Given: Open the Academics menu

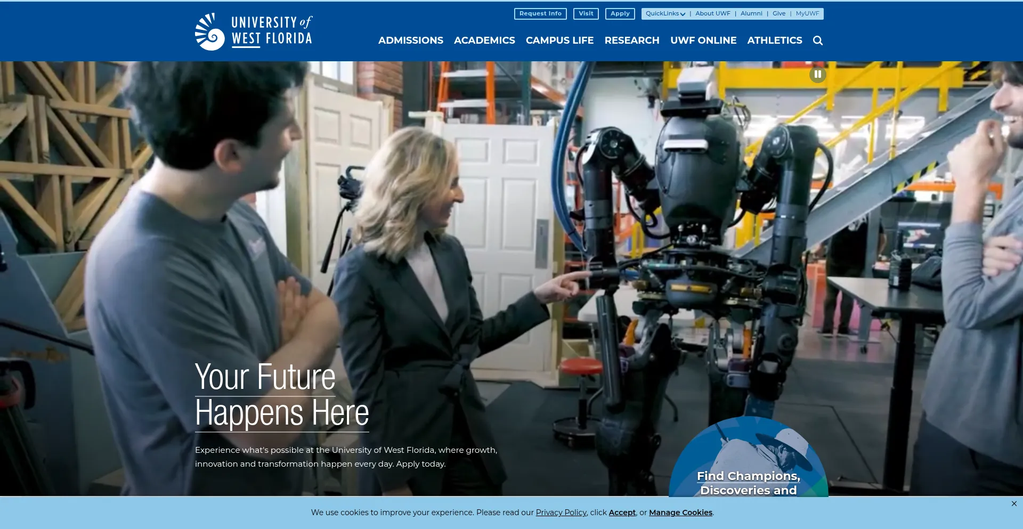Looking at the screenshot, I should click(x=484, y=40).
